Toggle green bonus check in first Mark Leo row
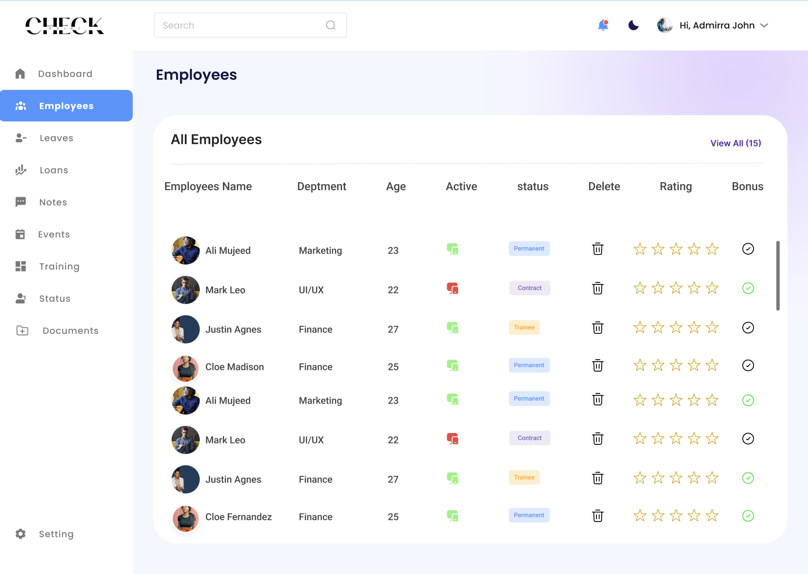Image resolution: width=808 pixels, height=574 pixels. (x=748, y=288)
